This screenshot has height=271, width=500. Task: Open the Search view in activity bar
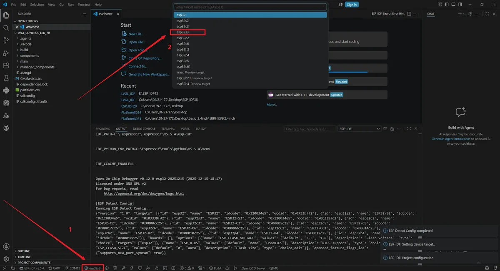tap(6, 28)
